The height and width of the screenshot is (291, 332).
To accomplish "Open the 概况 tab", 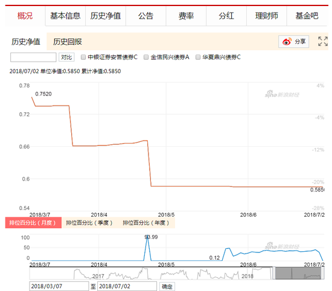I will point(25,16).
